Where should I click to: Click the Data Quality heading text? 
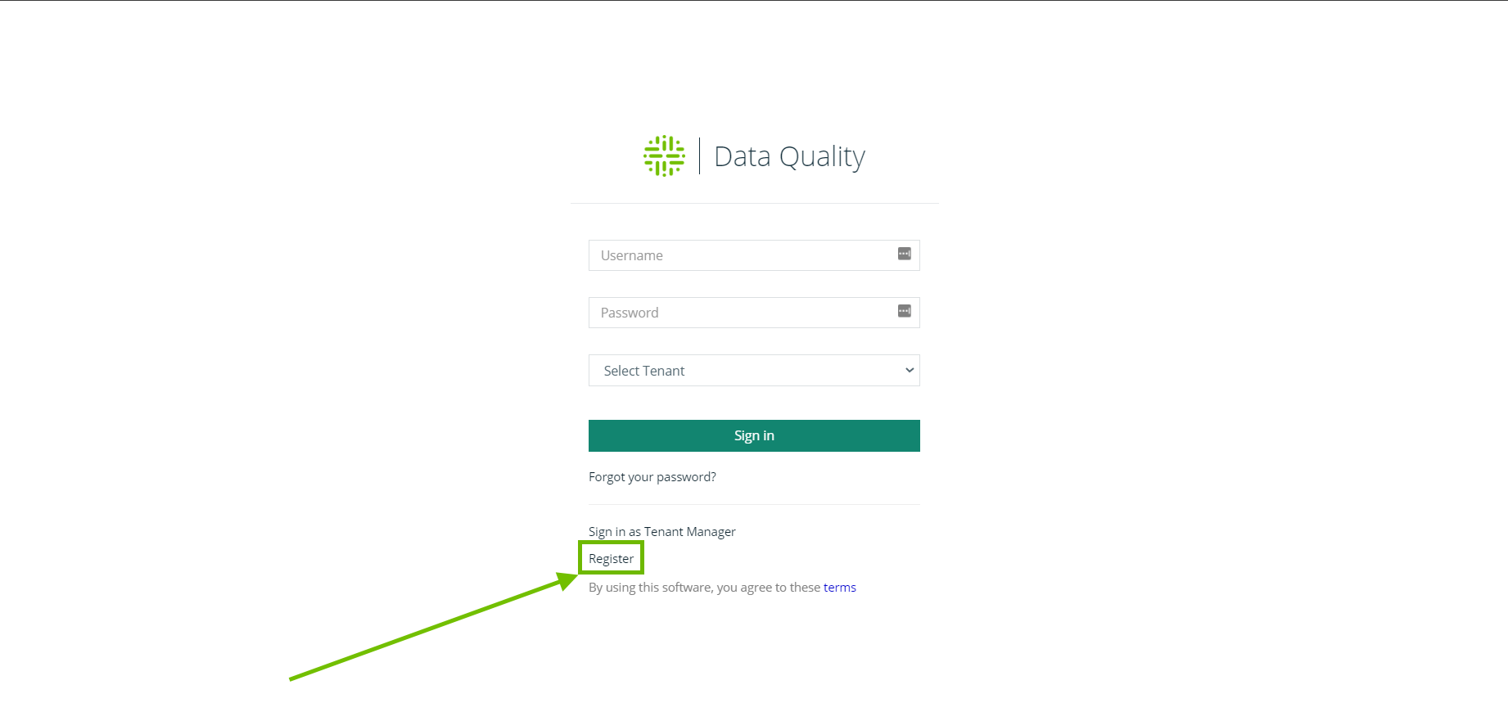pyautogui.click(x=789, y=156)
